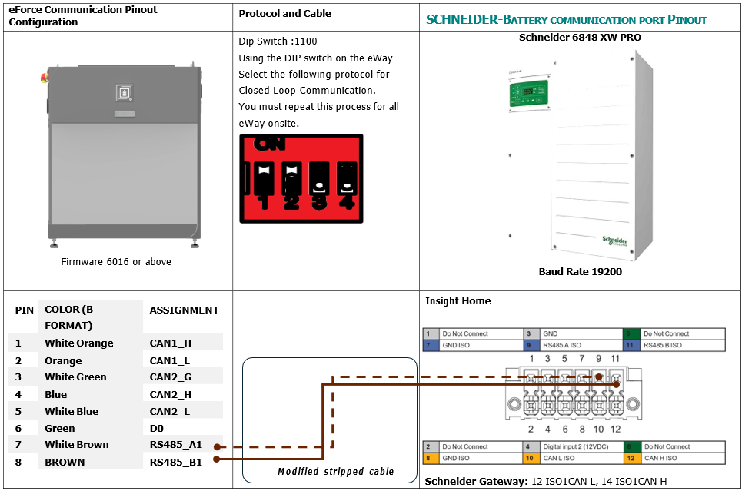The height and width of the screenshot is (491, 742).
Task: Click the CAN2_H assignment cell
Action: click(171, 394)
